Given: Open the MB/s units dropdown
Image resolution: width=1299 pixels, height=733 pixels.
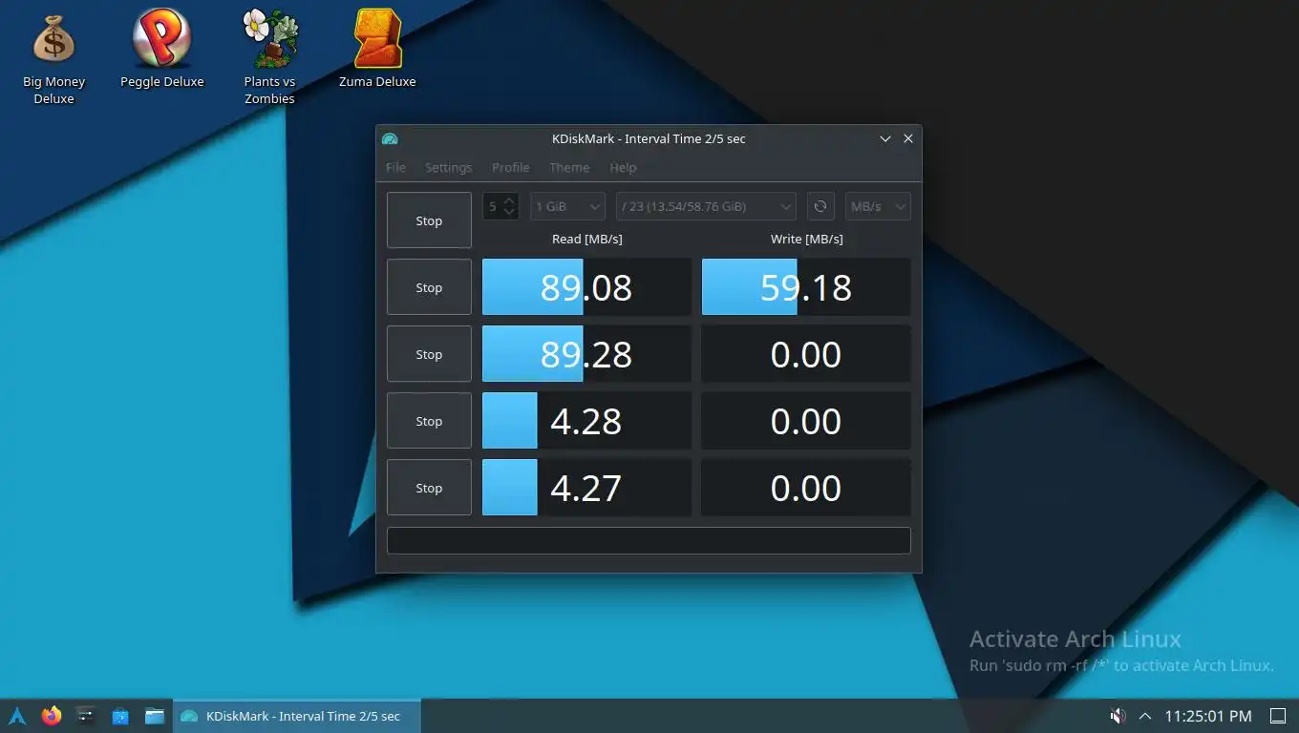Looking at the screenshot, I should pos(878,206).
